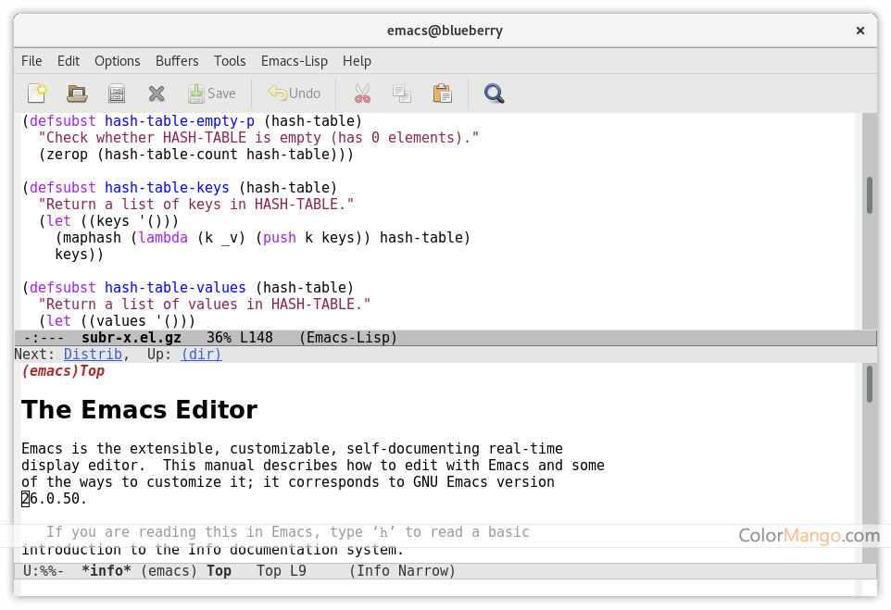
Task: Click the U:%%- status flags in the Info mode line
Action: (44, 571)
